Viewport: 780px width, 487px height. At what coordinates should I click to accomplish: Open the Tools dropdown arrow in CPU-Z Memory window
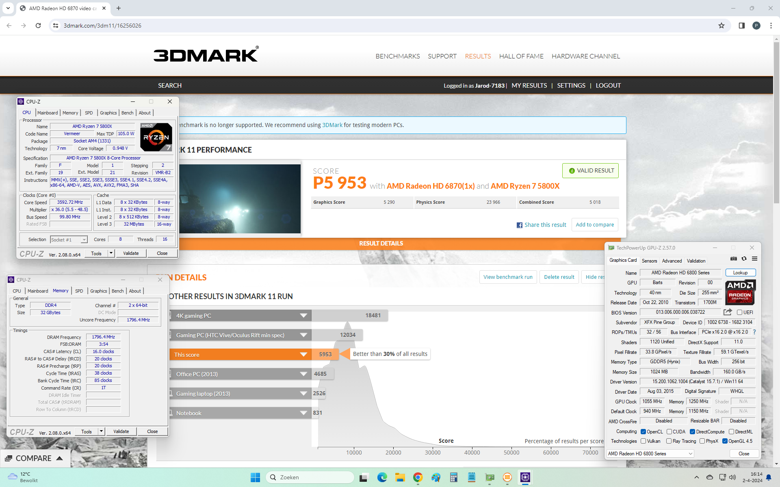[101, 431]
